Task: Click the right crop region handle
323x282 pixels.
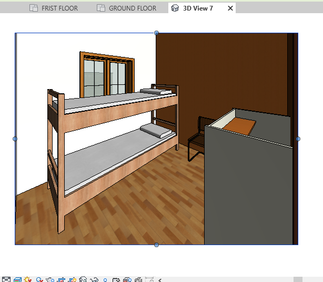Action: [x=298, y=139]
